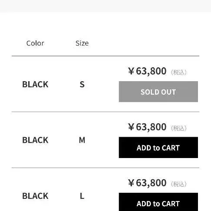Click the S size label

click(x=82, y=84)
